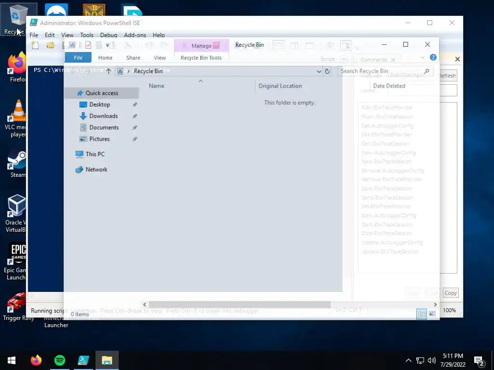The image size is (494, 370).
Task: Open Pictures in Quick access
Action: pos(99,139)
